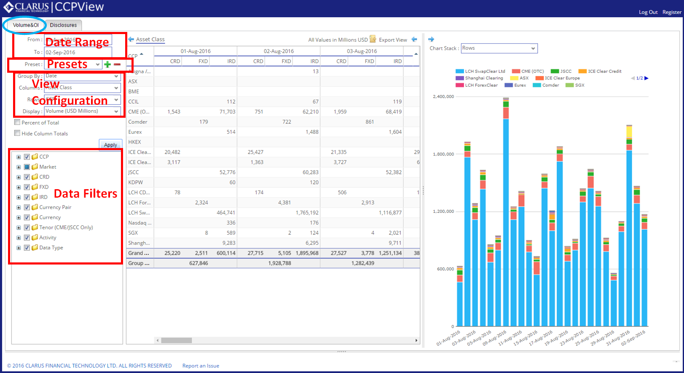Expand the Currency Pair tree node
The height and width of the screenshot is (373, 684).
(x=19, y=207)
